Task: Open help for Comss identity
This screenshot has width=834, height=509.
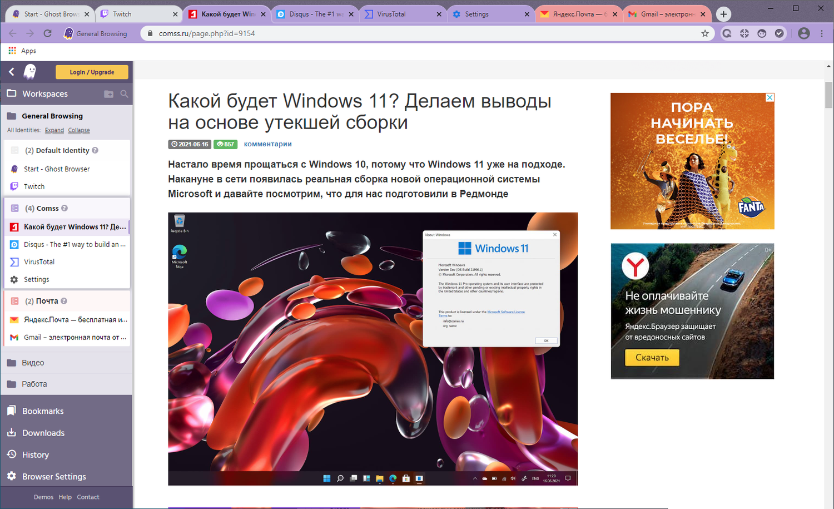Action: (x=64, y=208)
